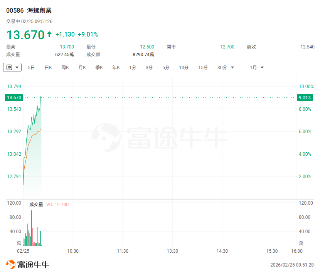Click the 13.670 current price label on axis

click(x=14, y=98)
